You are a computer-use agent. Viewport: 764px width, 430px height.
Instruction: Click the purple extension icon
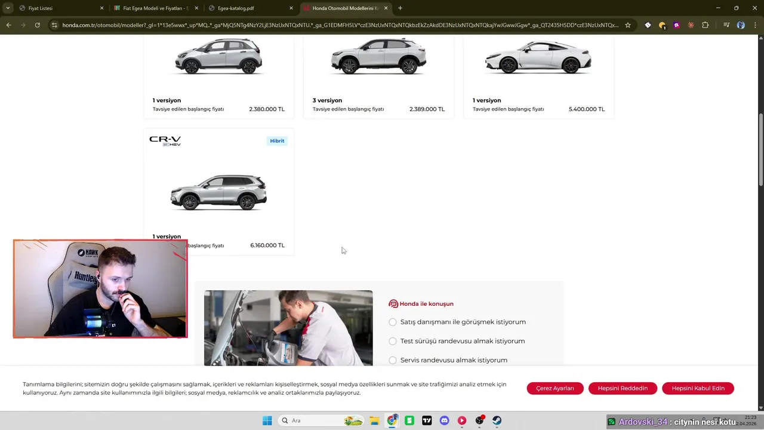[x=676, y=25]
